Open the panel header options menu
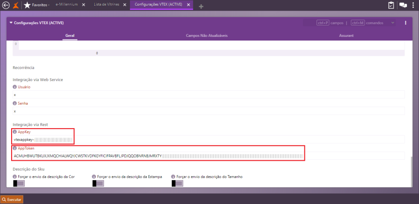The height and width of the screenshot is (204, 419). (x=405, y=23)
